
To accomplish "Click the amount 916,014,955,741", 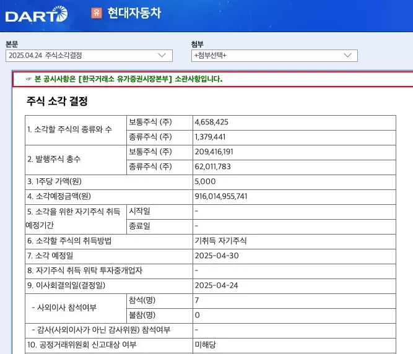I will click(221, 196).
